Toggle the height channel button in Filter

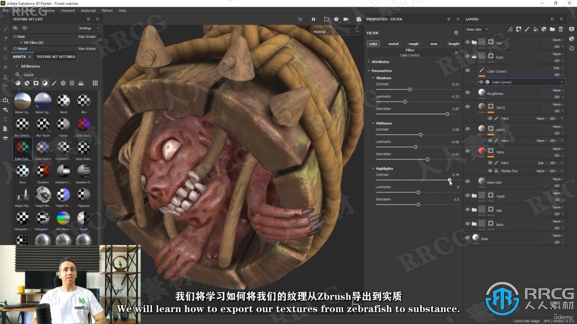(454, 44)
